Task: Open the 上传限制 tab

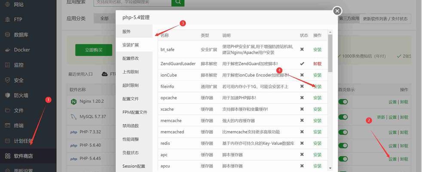Action: coord(134,72)
